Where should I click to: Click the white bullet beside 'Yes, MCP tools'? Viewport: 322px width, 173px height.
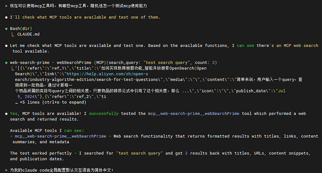(6, 114)
